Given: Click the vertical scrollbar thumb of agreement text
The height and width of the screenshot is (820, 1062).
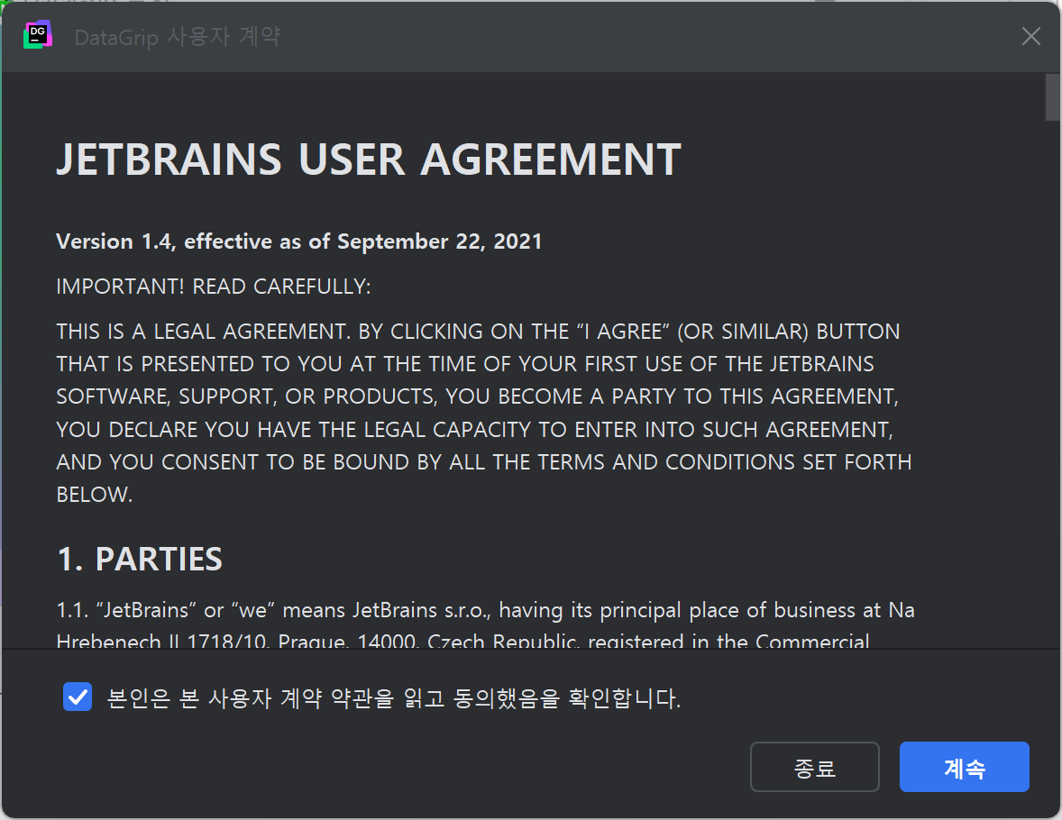Looking at the screenshot, I should (1052, 96).
